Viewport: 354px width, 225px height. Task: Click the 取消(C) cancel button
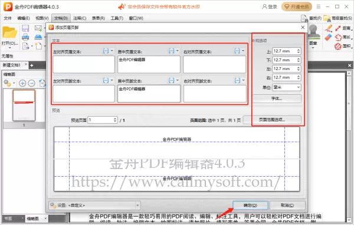click(287, 206)
